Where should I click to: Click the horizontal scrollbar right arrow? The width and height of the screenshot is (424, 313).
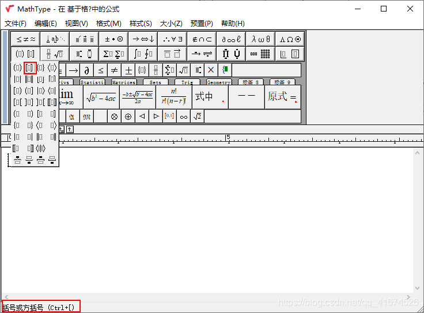coord(408,297)
